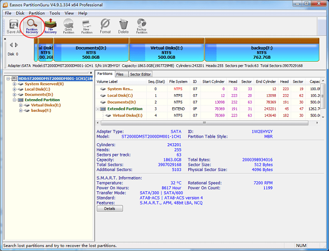Click the Format toolbar icon
Image resolution: width=329 pixels, height=251 pixels.
pyautogui.click(x=105, y=25)
